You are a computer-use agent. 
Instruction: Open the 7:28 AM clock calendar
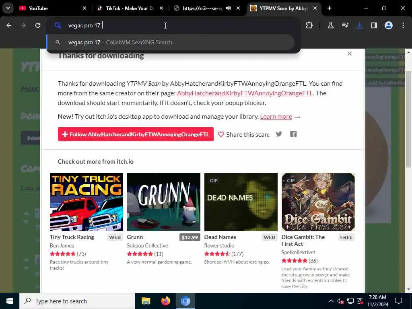click(377, 301)
